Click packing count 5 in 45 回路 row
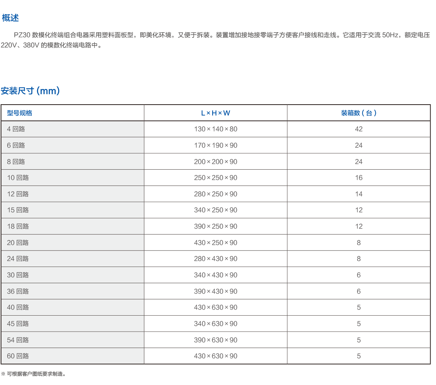Viewport: 436px width, 385px height. click(359, 324)
